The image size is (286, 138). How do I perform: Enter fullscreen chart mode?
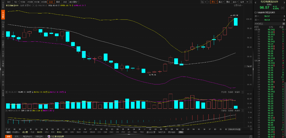(x=250, y=2)
